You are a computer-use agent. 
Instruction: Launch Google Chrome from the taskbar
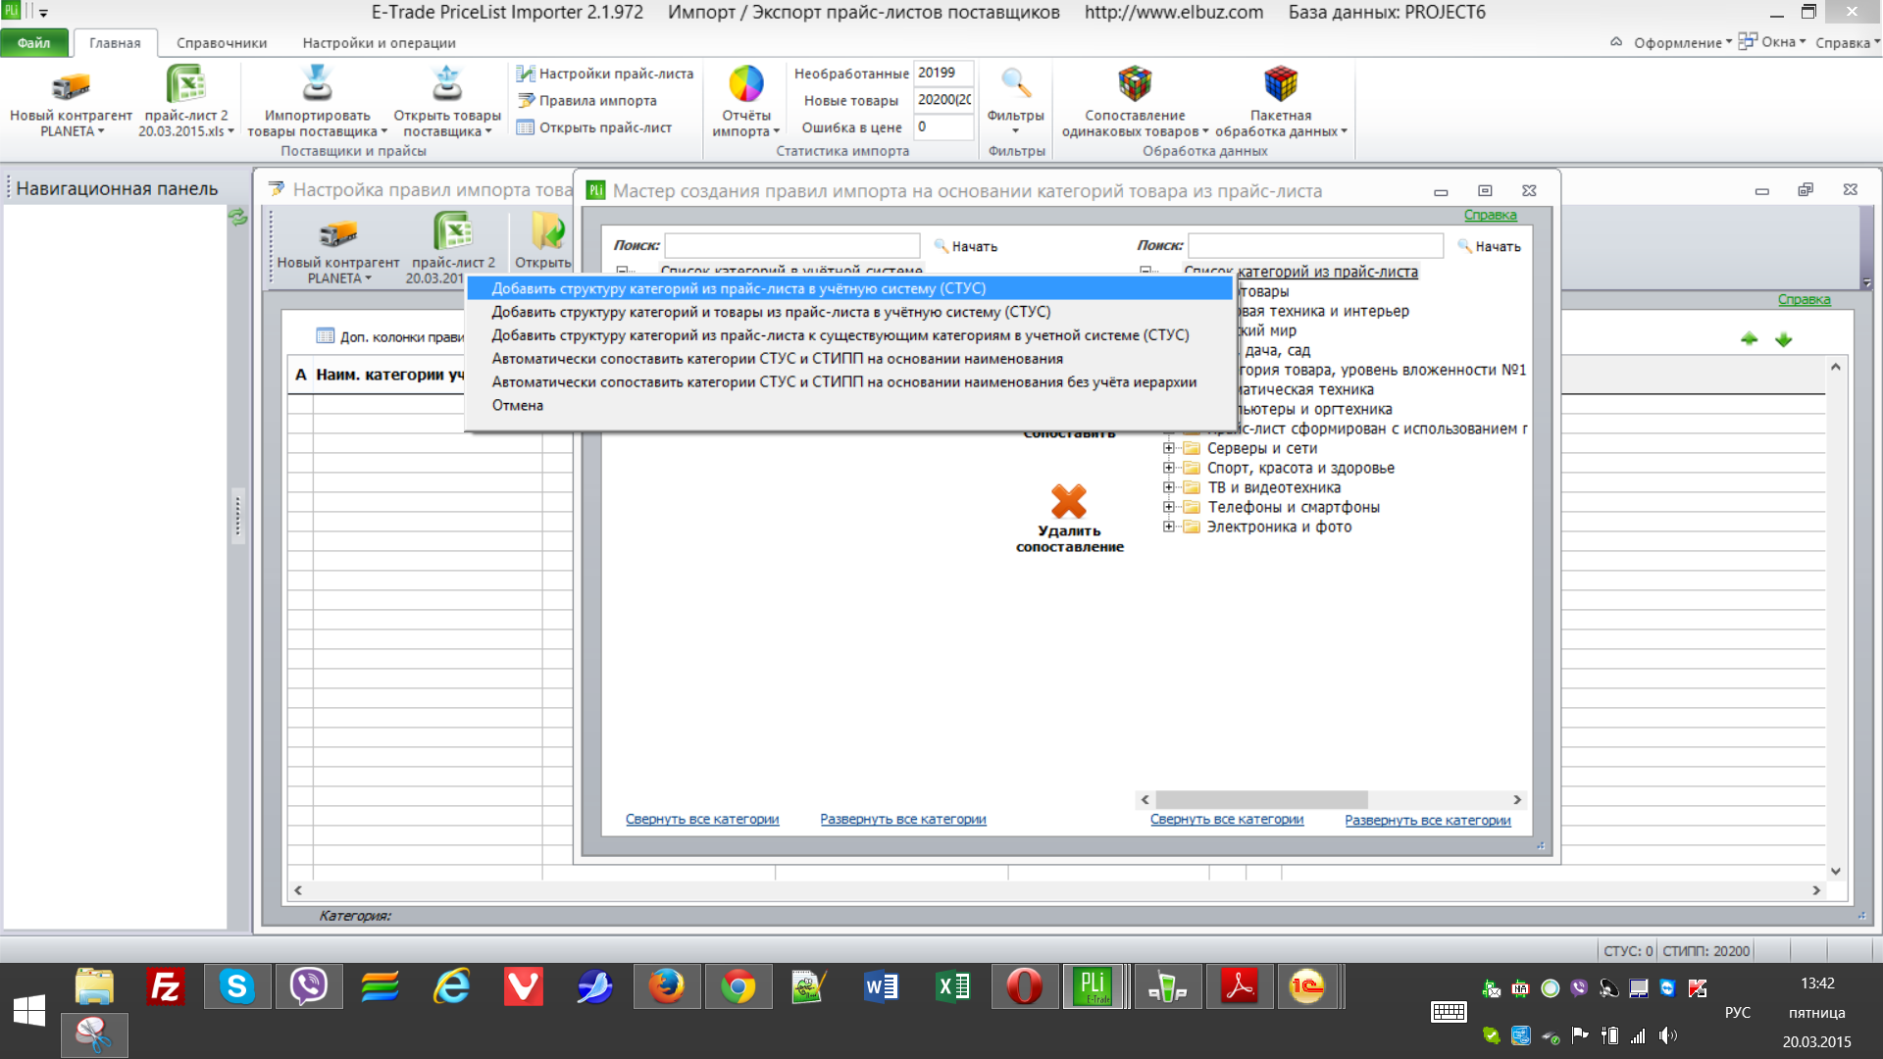738,986
